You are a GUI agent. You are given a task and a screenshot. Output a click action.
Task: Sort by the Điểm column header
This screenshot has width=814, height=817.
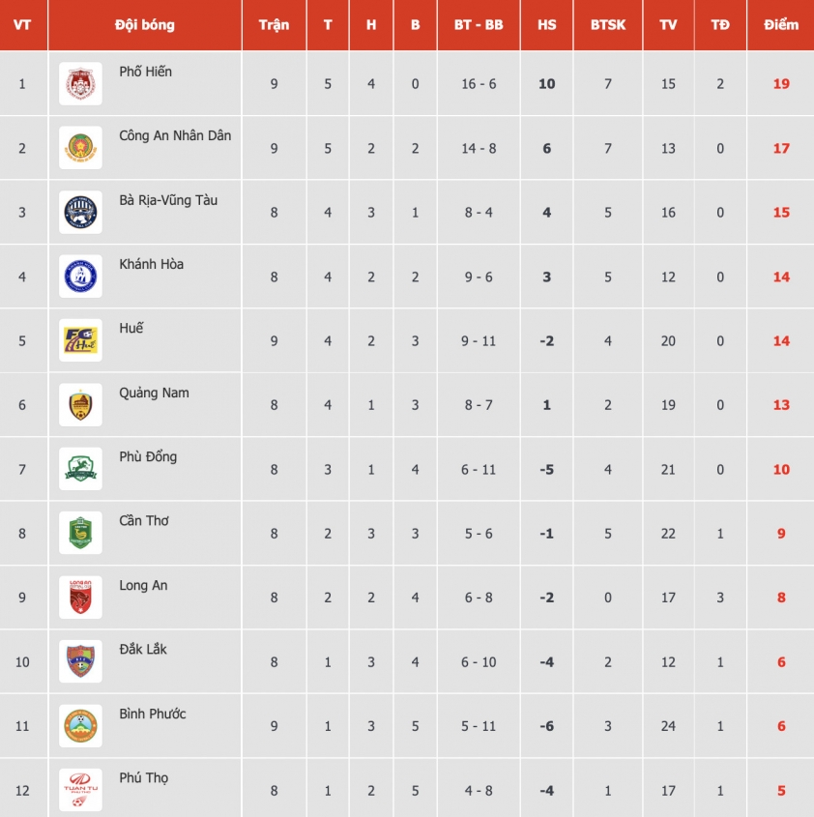pyautogui.click(x=781, y=24)
